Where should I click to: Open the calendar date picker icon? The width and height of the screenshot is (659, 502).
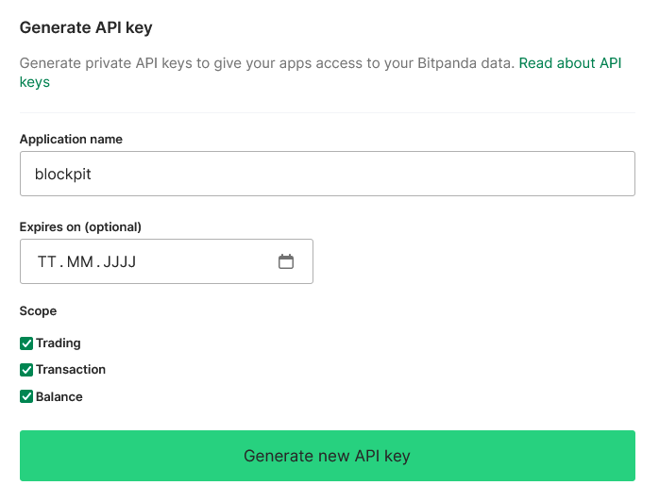click(x=286, y=261)
